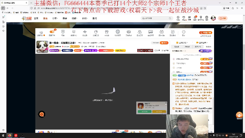Expand the 分类 navigation dropdown
245x138 pixels.
pos(55,18)
